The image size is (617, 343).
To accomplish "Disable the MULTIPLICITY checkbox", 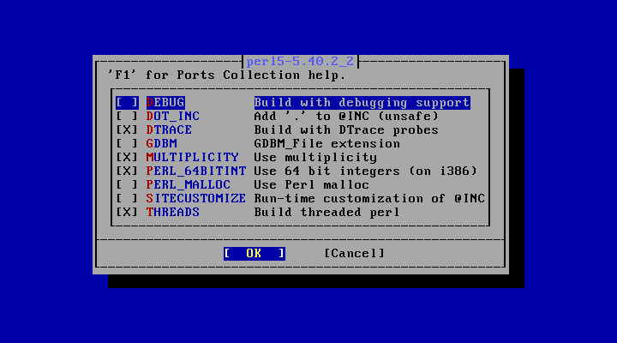I will point(127,158).
